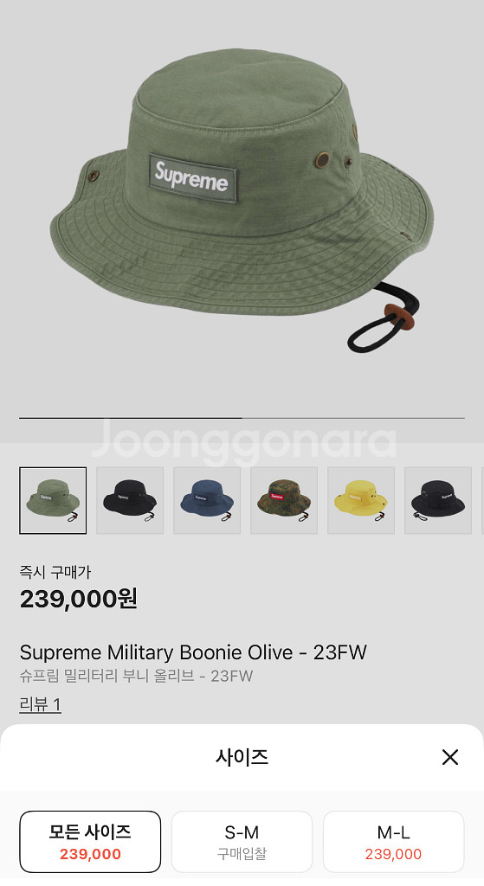
Task: Click the 사이즈 sheet header
Action: tap(242, 757)
